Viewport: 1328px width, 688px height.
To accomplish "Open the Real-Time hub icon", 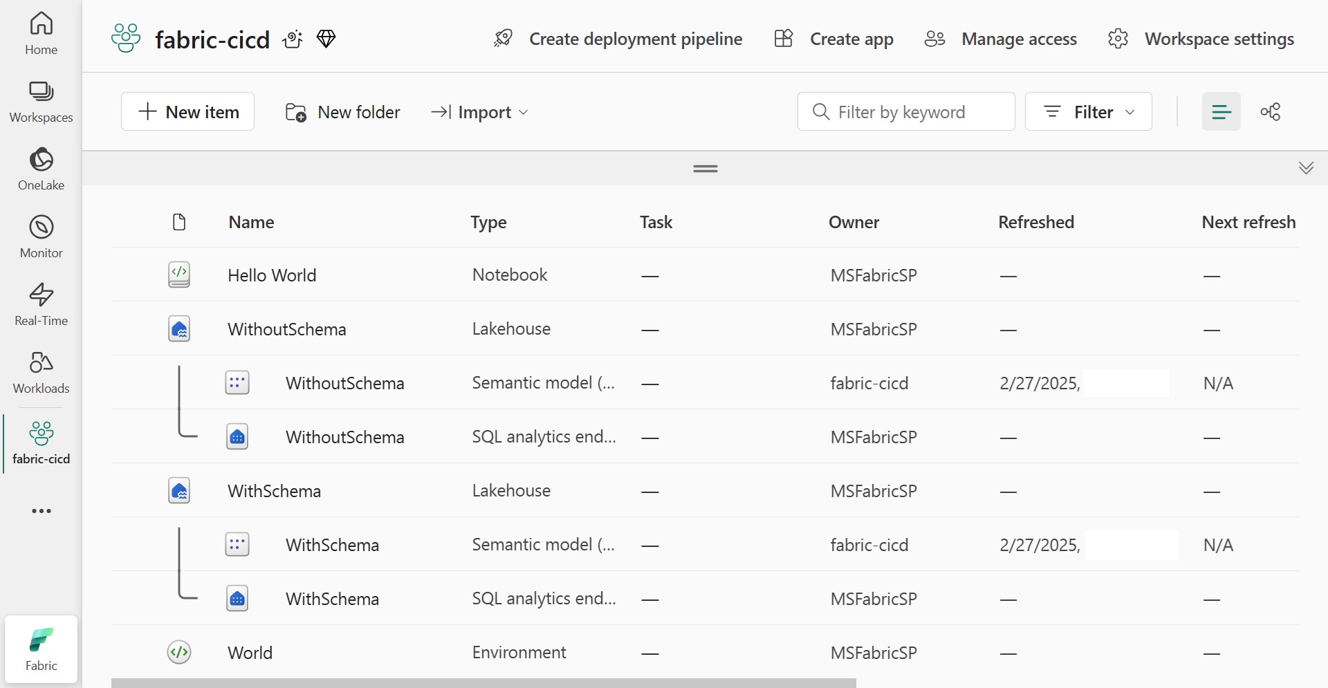I will [x=41, y=305].
